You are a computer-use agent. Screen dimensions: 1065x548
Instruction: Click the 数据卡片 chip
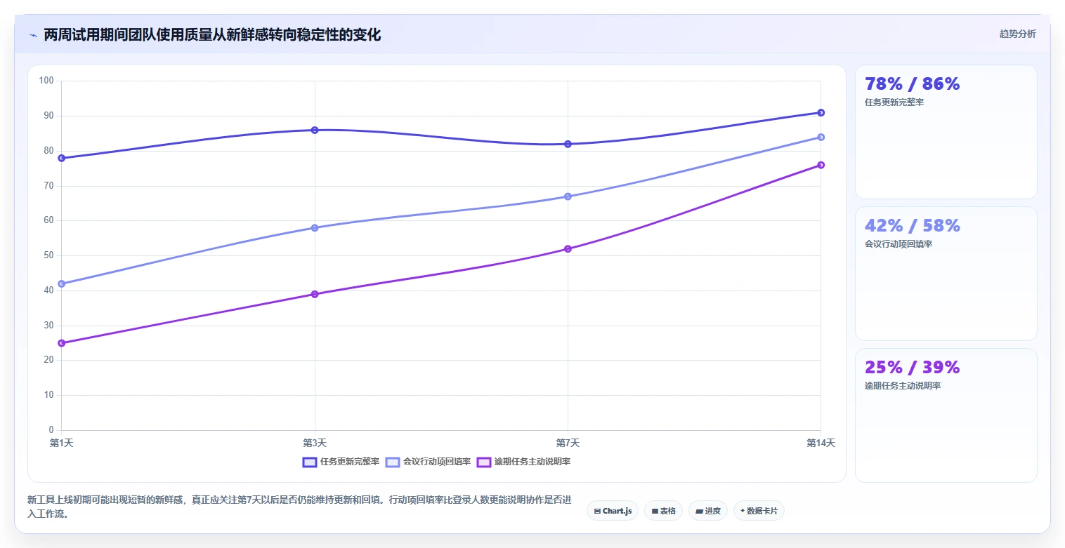pyautogui.click(x=759, y=511)
